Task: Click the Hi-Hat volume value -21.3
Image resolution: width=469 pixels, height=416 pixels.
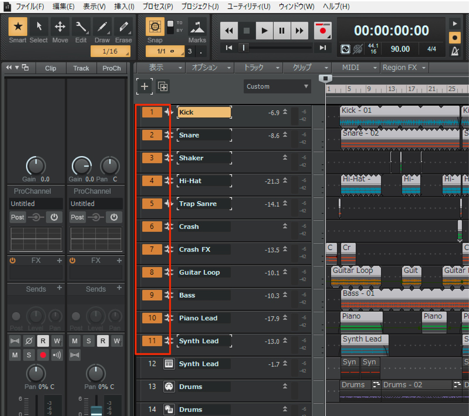Action: [x=272, y=181]
